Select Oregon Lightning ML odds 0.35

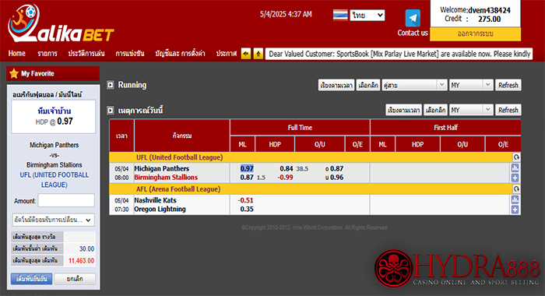pyautogui.click(x=247, y=209)
